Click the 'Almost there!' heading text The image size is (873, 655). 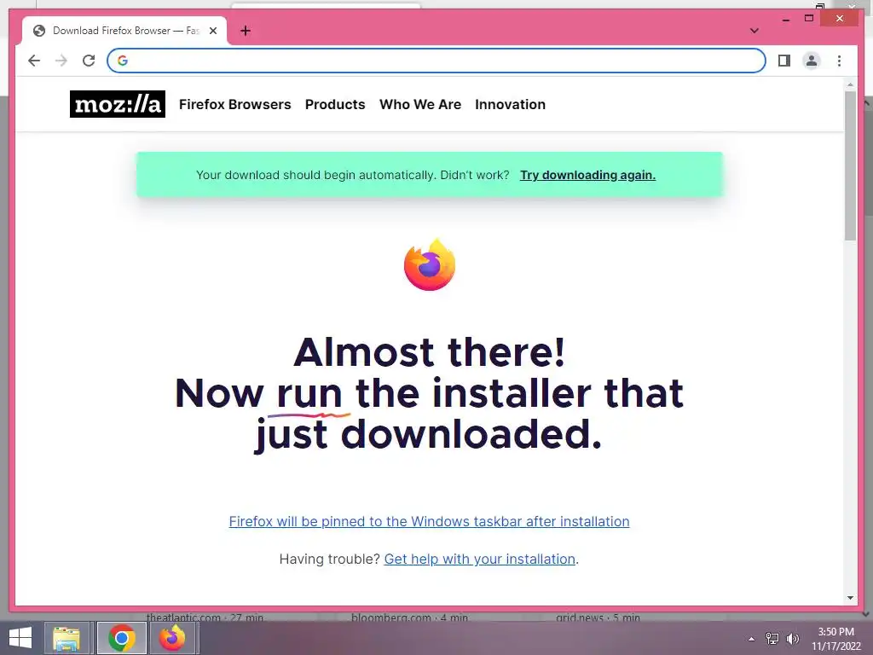(430, 352)
